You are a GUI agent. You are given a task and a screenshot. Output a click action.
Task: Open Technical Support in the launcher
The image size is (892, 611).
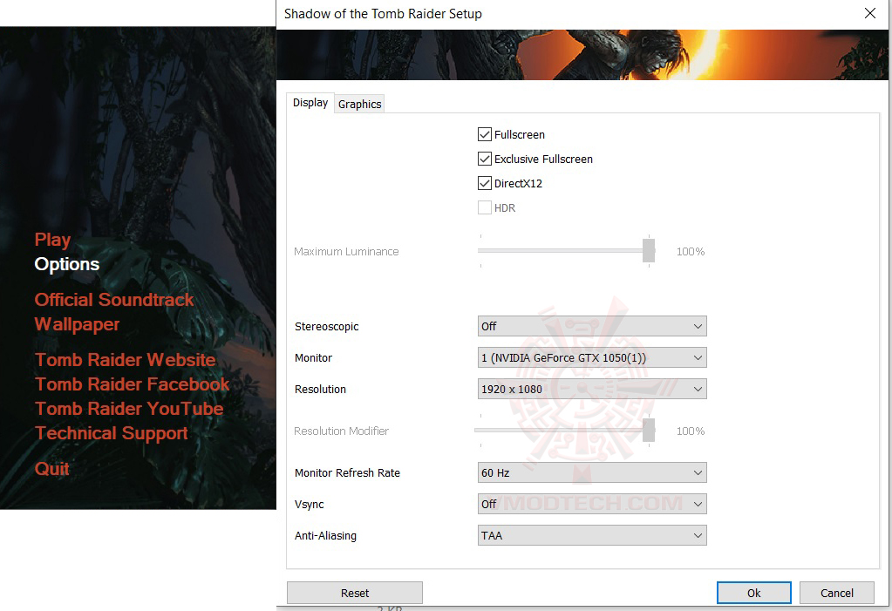tap(112, 433)
